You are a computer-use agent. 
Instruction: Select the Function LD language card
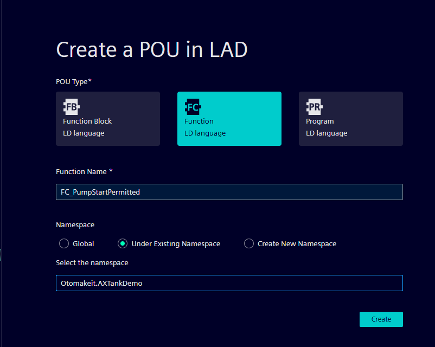(229, 119)
